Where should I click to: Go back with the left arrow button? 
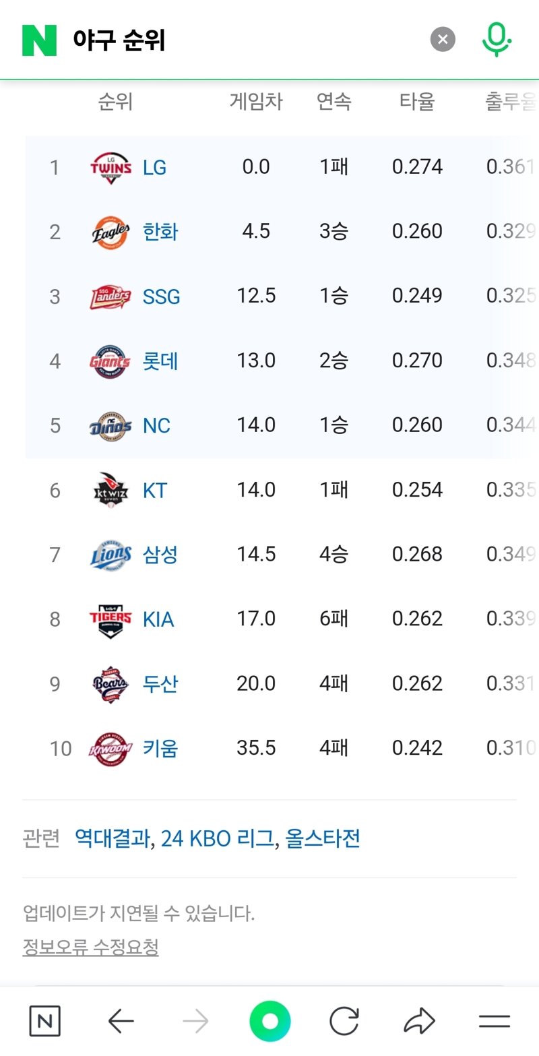pyautogui.click(x=121, y=1022)
